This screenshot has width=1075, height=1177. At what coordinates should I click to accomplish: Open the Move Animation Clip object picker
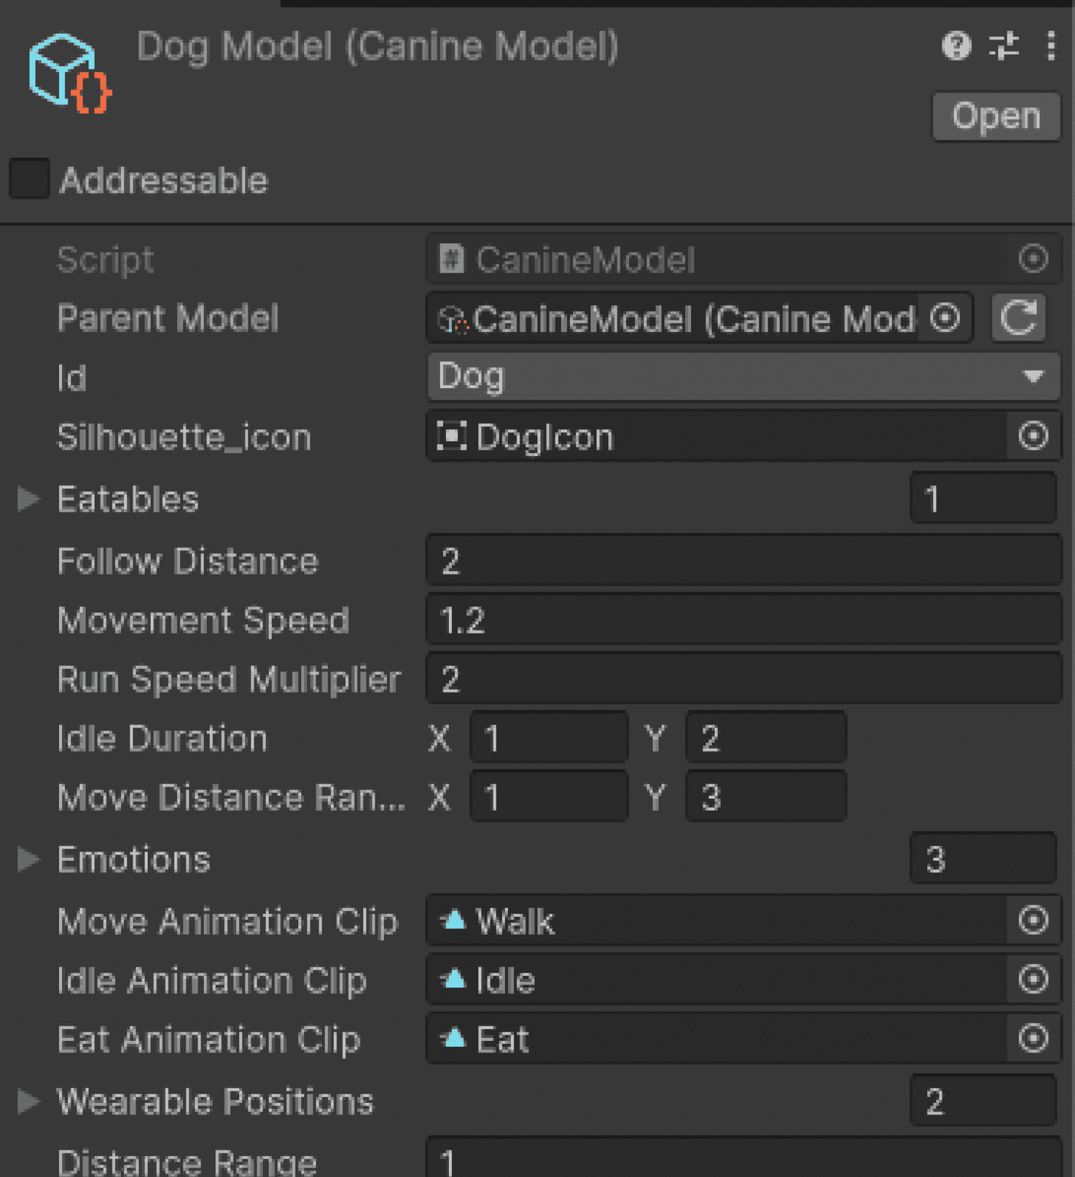coord(1033,921)
